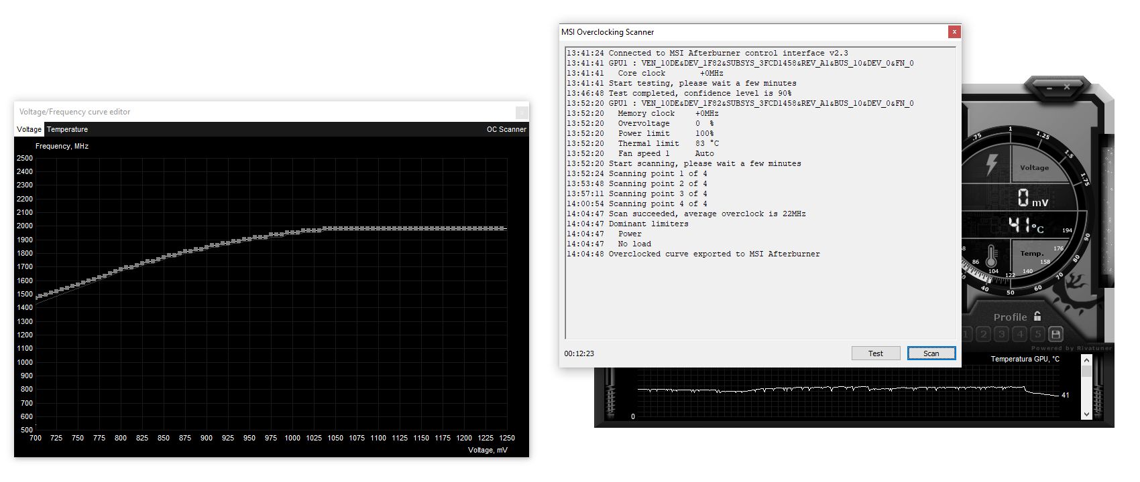1140x482 pixels.
Task: Click the 'Thermal limit 83 °C' log line
Action: point(642,143)
